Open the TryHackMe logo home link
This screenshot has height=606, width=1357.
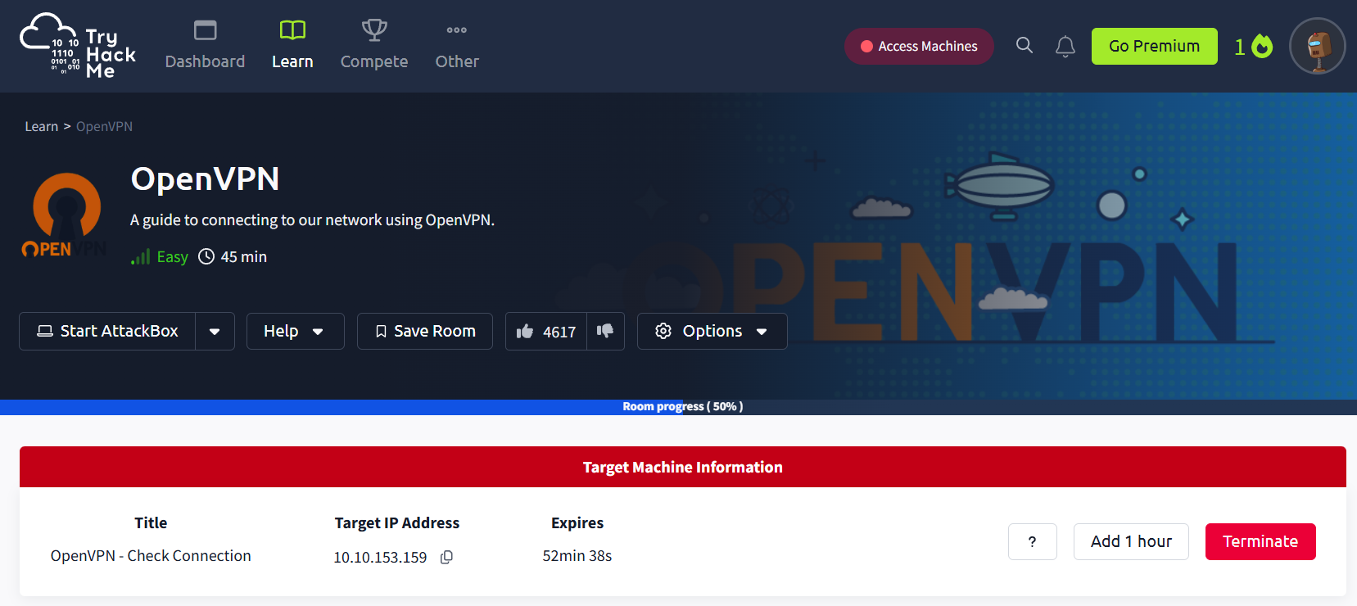[78, 46]
